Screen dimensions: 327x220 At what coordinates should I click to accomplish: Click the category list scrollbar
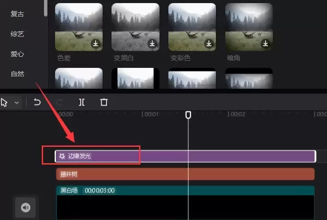coord(46,8)
